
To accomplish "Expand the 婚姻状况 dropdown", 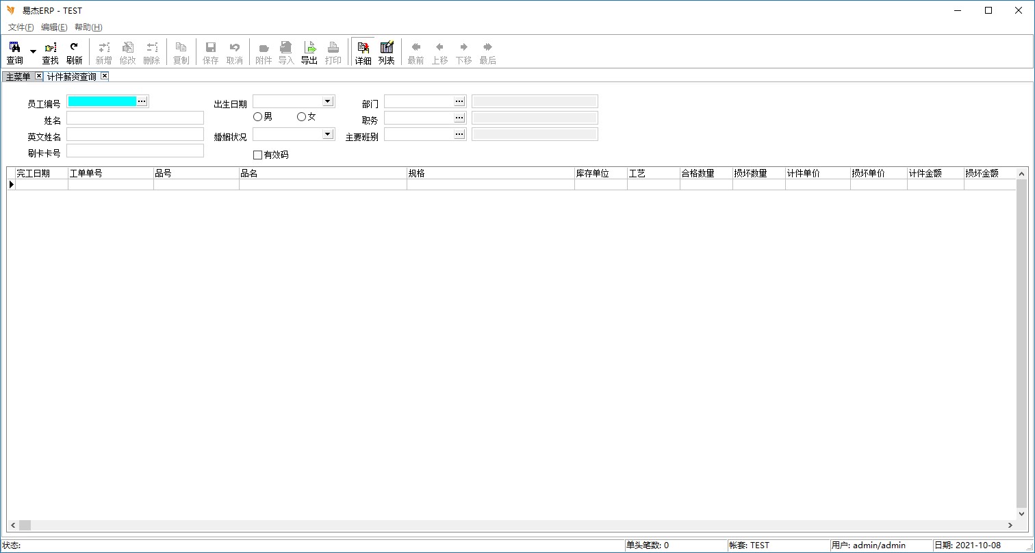I will [x=328, y=134].
